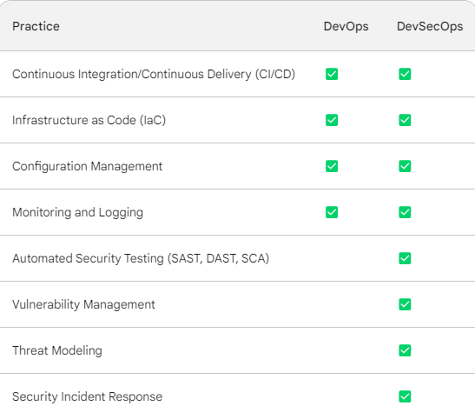Image resolution: width=475 pixels, height=419 pixels.
Task: Click the Vulnerability Management row label
Action: click(83, 304)
